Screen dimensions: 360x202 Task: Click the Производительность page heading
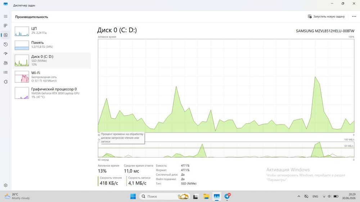[x=31, y=17]
